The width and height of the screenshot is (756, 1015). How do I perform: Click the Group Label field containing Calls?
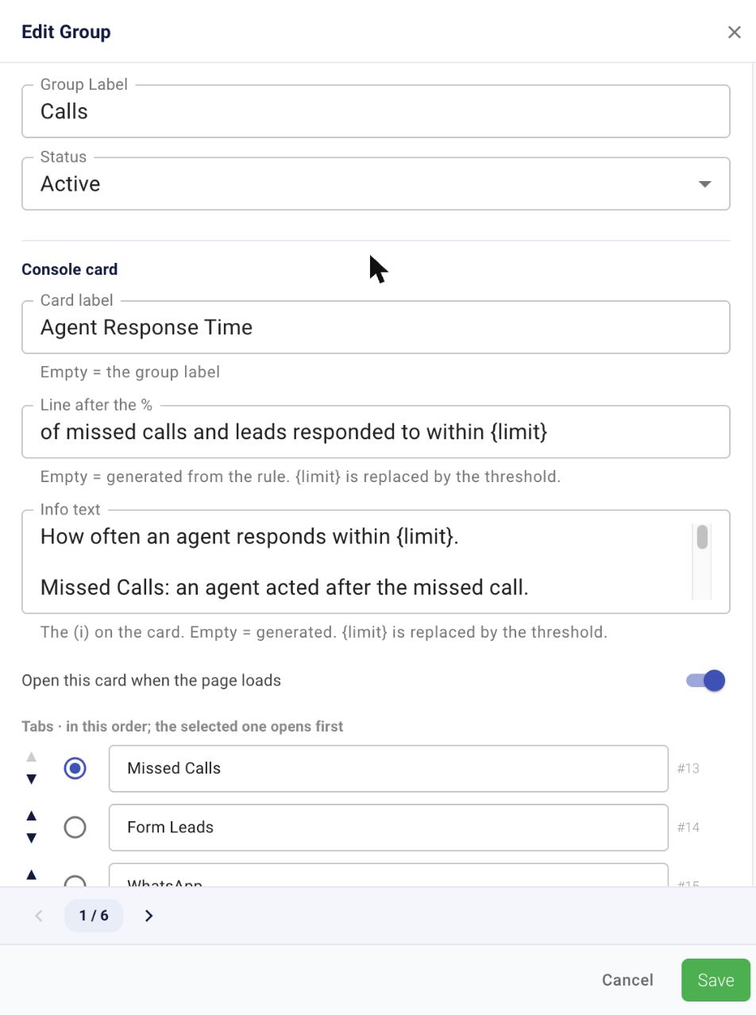coord(376,111)
